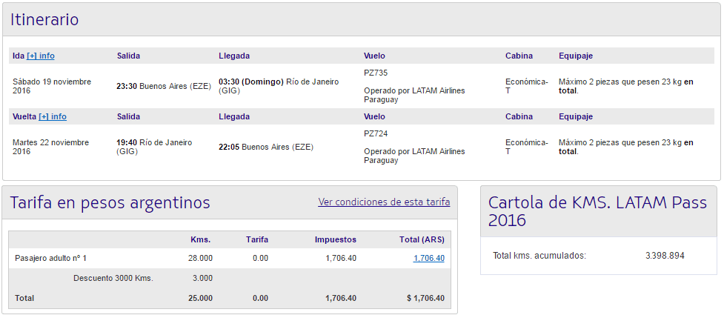
Task: Click the 'Tarifa en pesos argentinos' heading
Action: coord(110,203)
